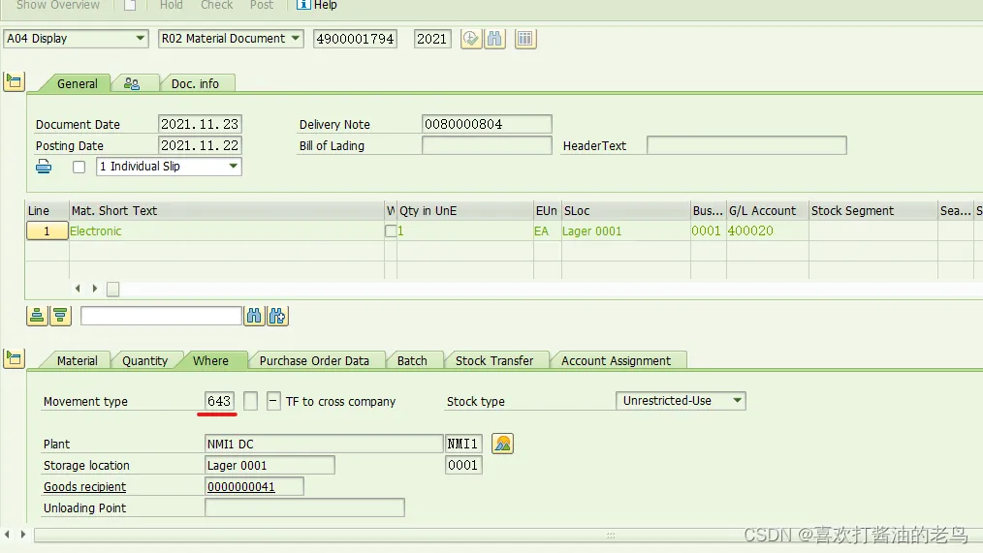Click the find next binoculars icon
This screenshot has width=983, height=553.
[x=277, y=316]
